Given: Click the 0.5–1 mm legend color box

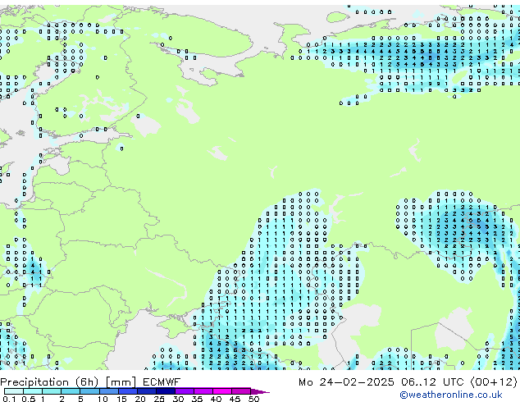Looking at the screenshot, I should click(x=33, y=391).
